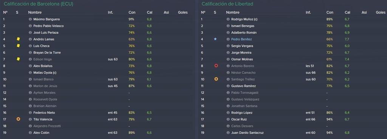387x139 pixels.
Task: Click Pedro Benítez star icon
Action: (215, 39)
